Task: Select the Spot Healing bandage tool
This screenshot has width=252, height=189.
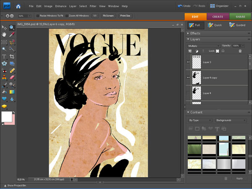Action: click(12, 71)
